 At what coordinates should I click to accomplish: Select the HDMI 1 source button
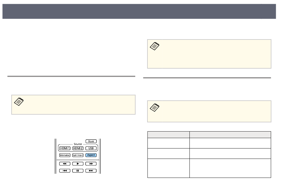click(65, 148)
